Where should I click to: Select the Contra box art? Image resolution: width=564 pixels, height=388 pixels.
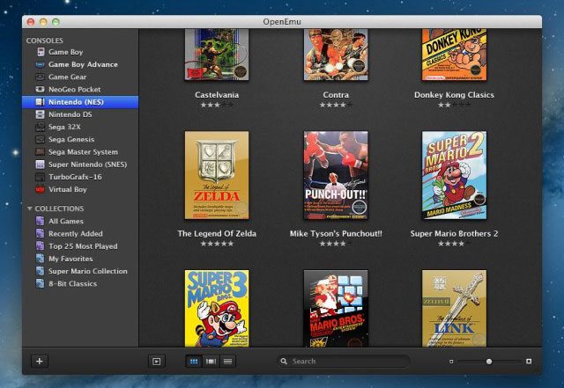tap(336, 55)
